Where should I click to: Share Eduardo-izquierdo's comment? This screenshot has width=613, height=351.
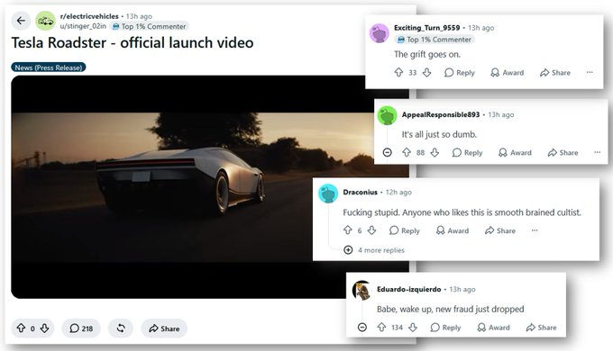(541, 328)
